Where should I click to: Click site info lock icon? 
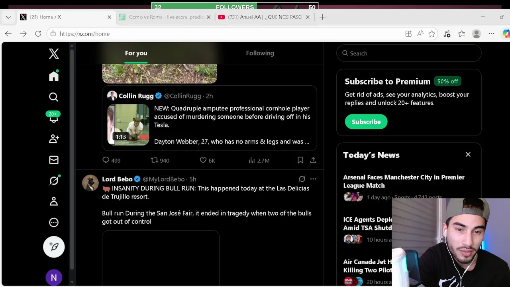click(53, 34)
